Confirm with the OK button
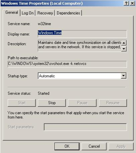This screenshot has height=153, width=136. (67, 146)
